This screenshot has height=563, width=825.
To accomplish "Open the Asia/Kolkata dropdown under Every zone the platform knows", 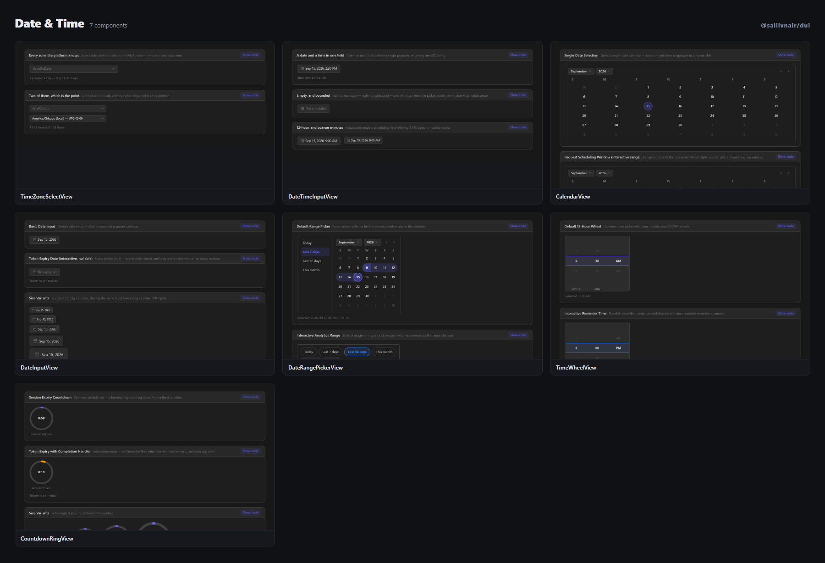I will click(x=74, y=69).
